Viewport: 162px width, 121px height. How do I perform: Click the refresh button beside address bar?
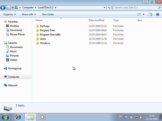tap(109, 8)
